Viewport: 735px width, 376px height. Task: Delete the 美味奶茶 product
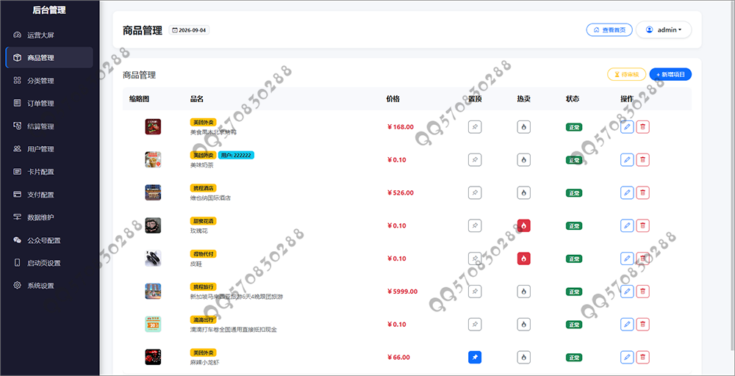642,159
